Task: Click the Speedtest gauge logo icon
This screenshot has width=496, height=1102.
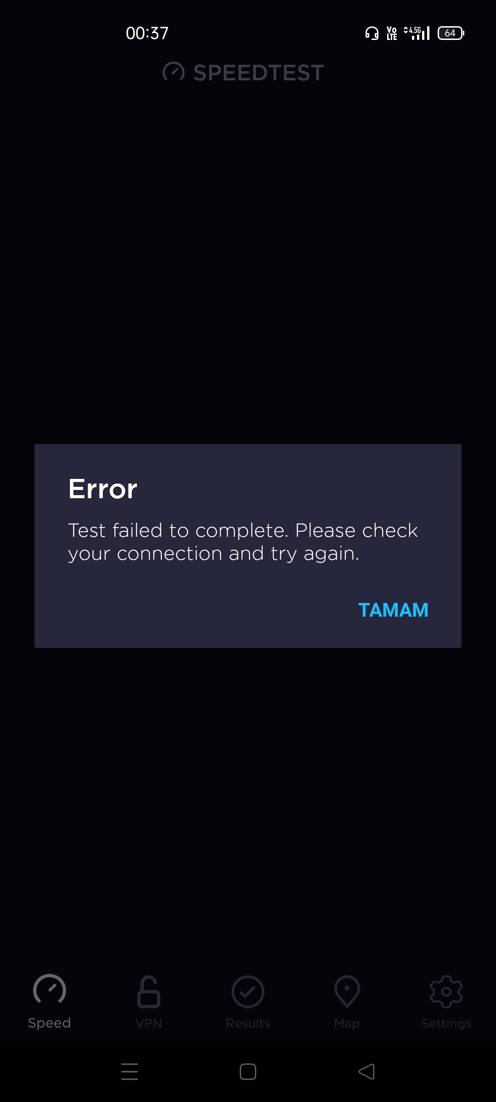Action: pyautogui.click(x=174, y=72)
